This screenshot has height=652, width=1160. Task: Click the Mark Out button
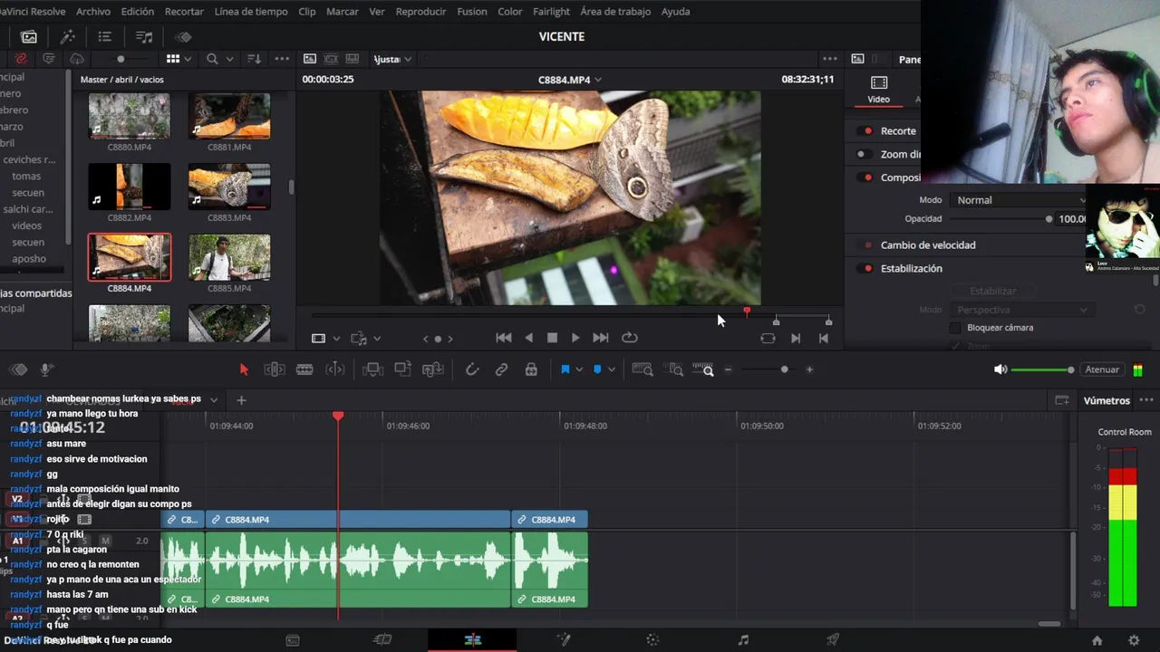(x=824, y=338)
